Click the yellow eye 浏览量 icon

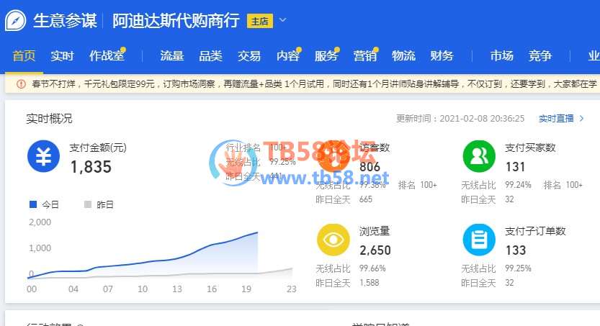tap(333, 240)
